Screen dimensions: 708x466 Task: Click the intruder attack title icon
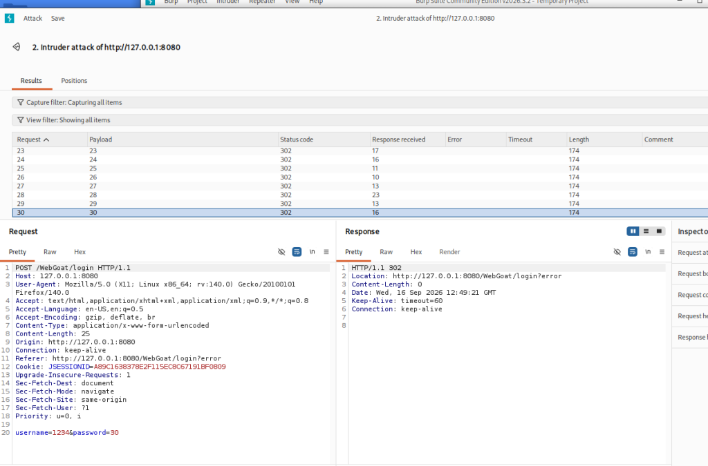[17, 47]
